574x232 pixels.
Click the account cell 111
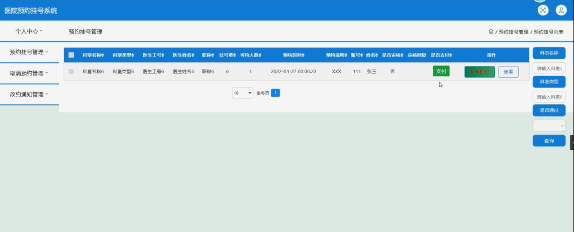click(357, 71)
